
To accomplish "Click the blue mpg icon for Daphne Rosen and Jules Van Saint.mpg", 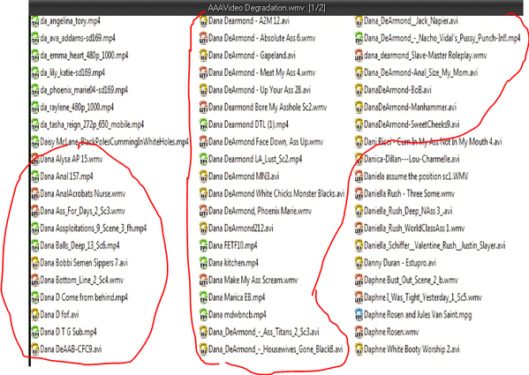I will pyautogui.click(x=359, y=315).
